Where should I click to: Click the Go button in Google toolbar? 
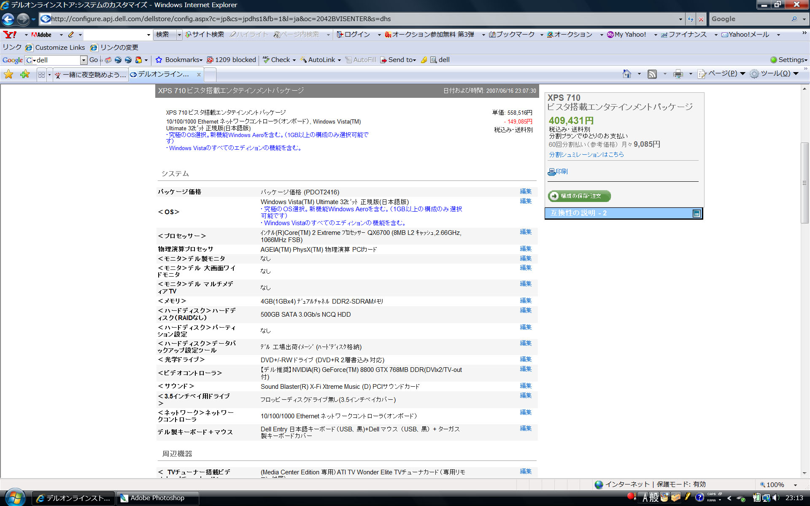coord(94,60)
